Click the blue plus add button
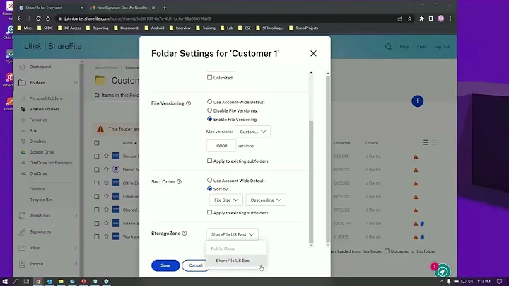 [418, 101]
